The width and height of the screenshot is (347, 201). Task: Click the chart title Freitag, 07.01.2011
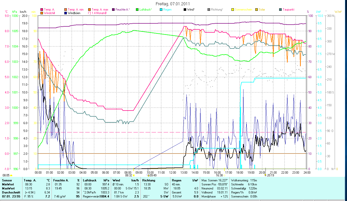pyautogui.click(x=173, y=4)
